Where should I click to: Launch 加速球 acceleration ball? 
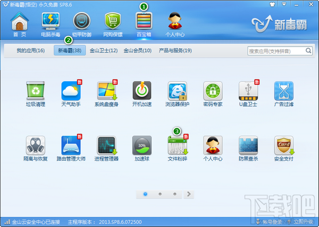[142, 149]
